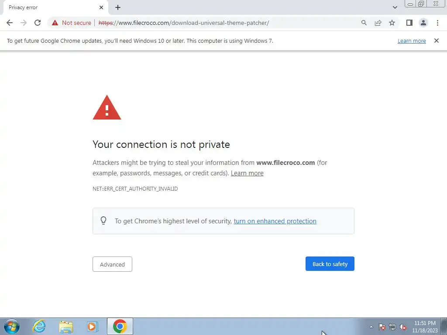
Task: Click the 'Your connection is not private' heading
Action: [x=161, y=144]
